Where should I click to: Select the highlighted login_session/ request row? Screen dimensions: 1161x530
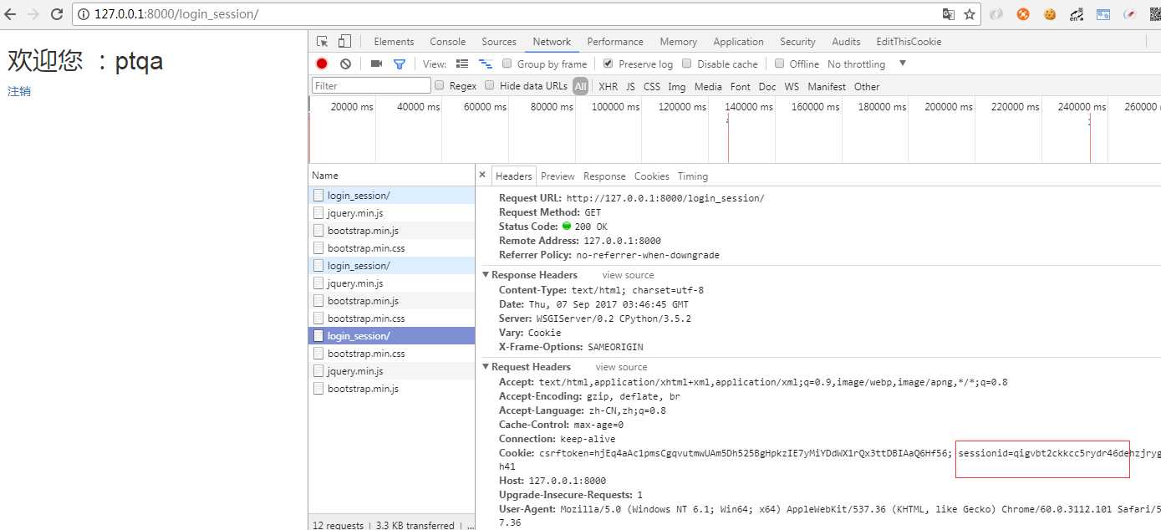(391, 336)
